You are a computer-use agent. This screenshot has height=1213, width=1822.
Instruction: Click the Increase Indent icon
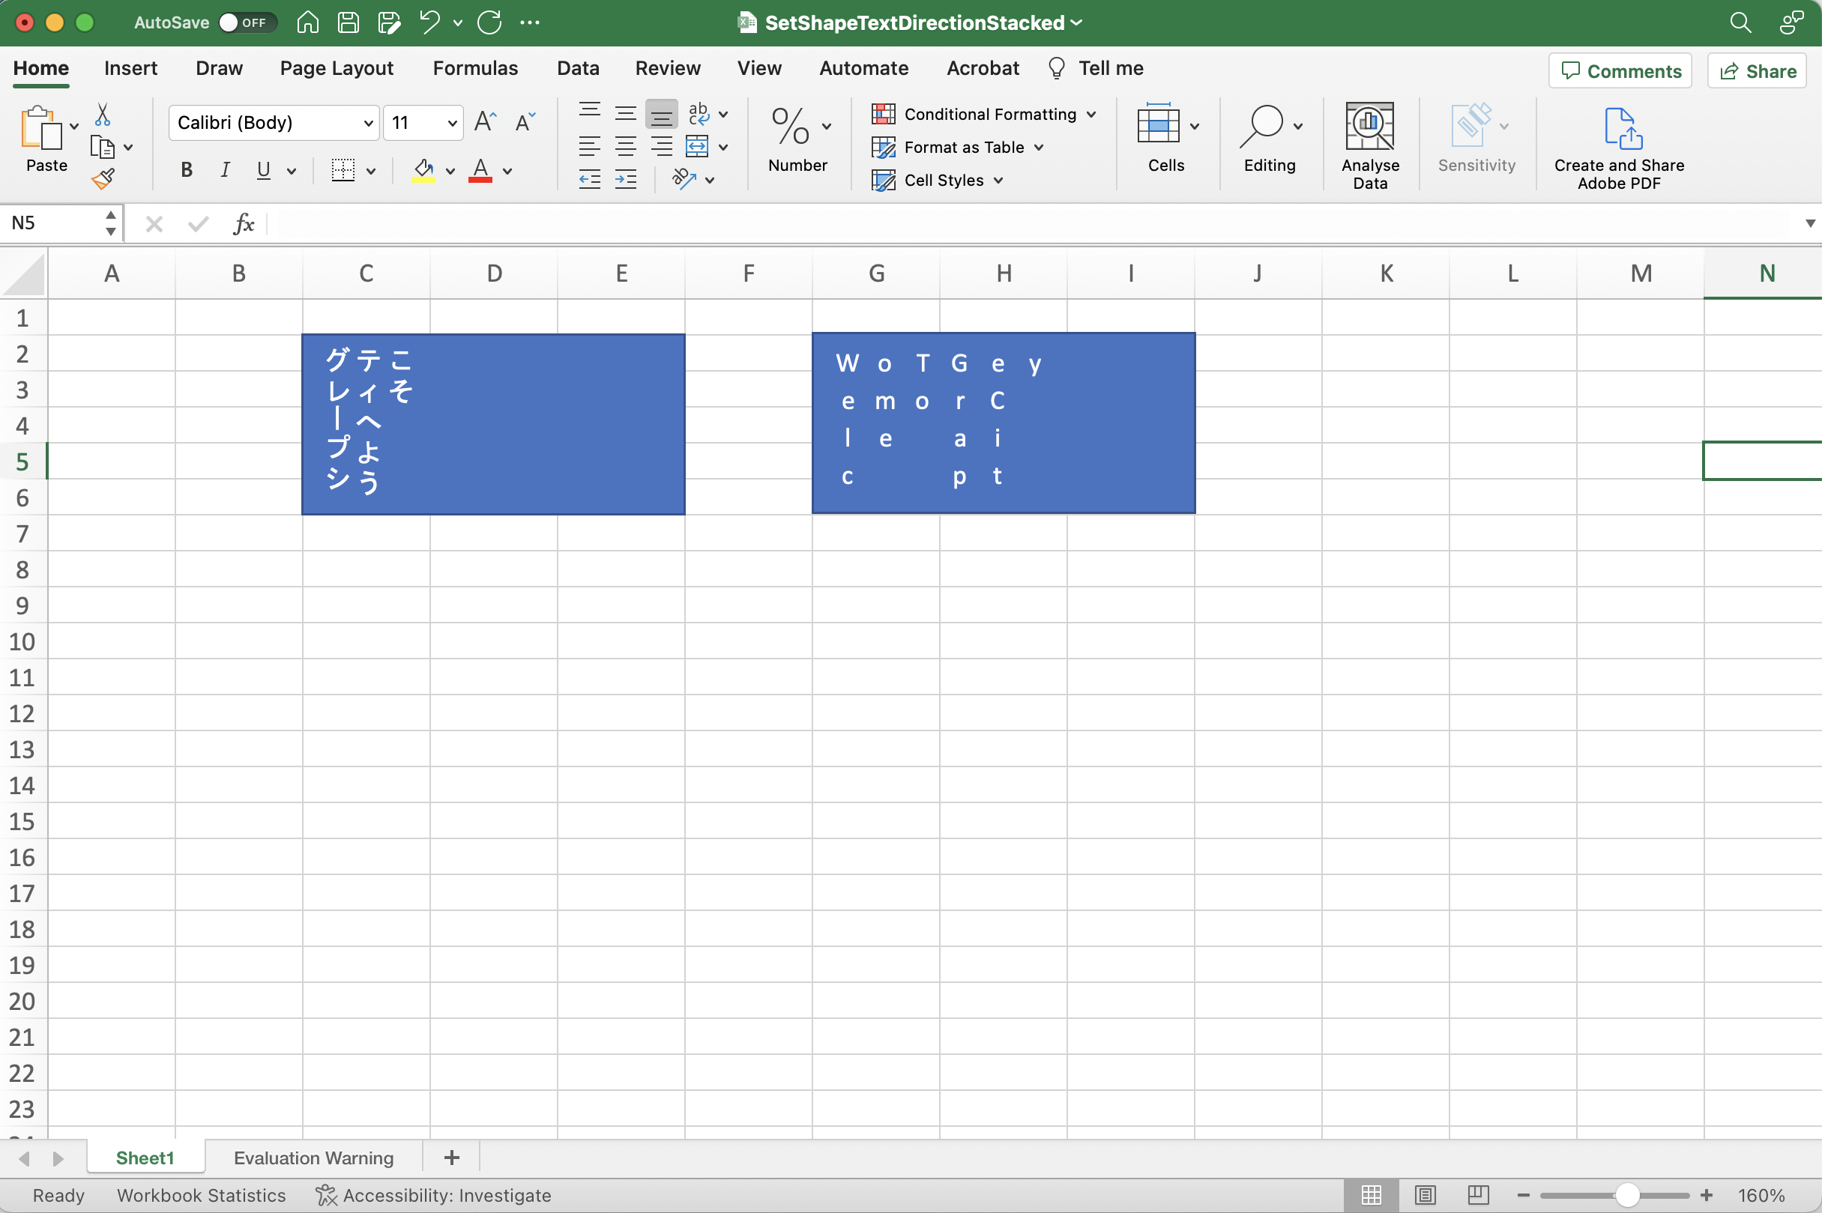(x=625, y=181)
